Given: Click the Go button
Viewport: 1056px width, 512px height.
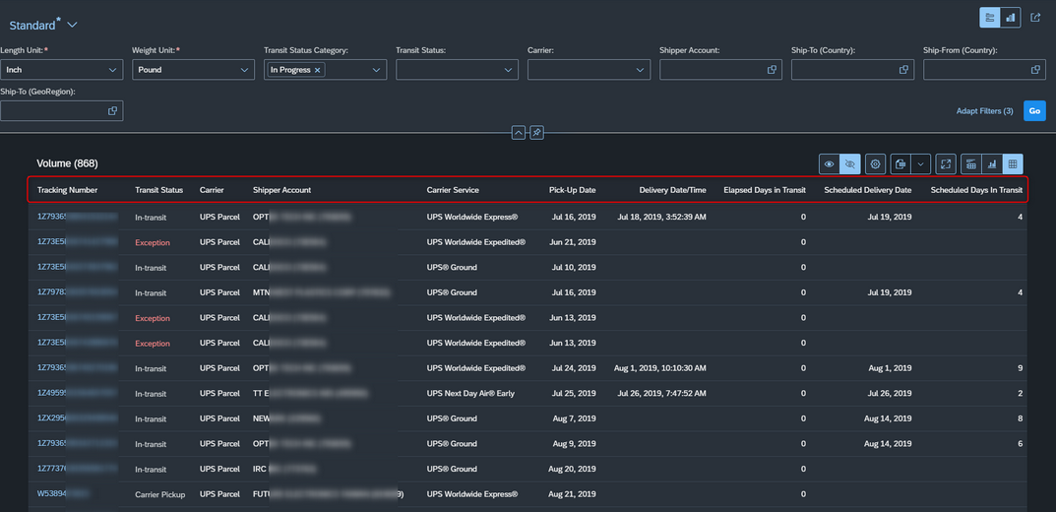Looking at the screenshot, I should pos(1034,110).
